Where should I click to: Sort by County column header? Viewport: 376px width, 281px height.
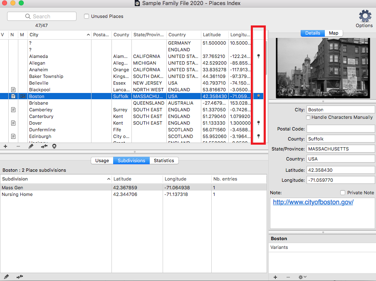(x=121, y=35)
